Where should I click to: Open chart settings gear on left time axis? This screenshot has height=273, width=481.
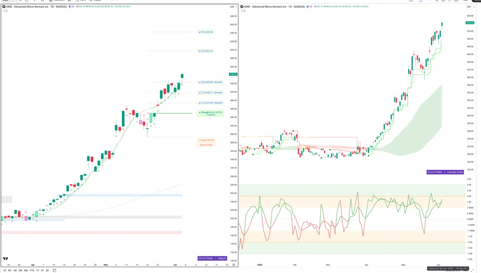[x=233, y=265]
